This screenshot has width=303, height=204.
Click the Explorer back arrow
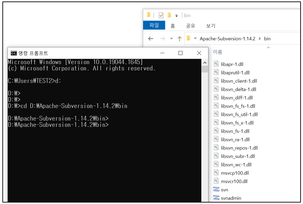coord(150,39)
